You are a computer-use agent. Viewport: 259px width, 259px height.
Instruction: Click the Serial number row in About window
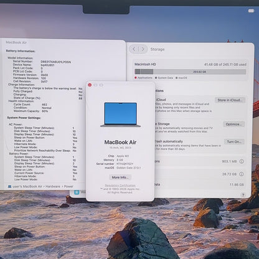[115, 164]
